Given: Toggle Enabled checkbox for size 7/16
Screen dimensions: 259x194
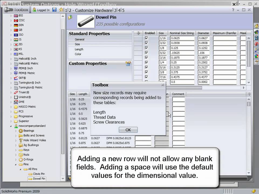Looking at the screenshot, I should [146, 77].
